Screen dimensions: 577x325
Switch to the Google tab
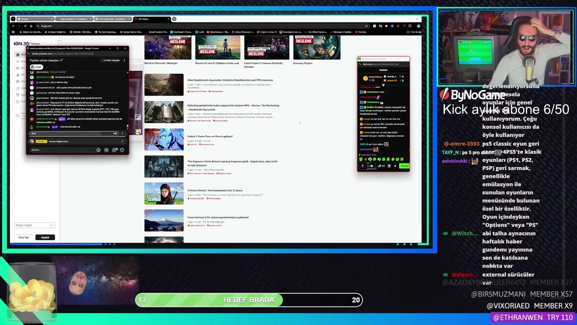(36, 19)
